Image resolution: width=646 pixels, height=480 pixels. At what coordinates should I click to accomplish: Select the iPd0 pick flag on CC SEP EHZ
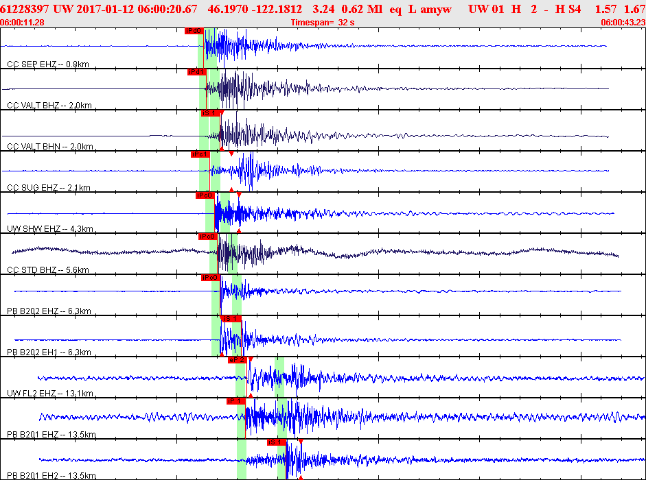pos(194,31)
